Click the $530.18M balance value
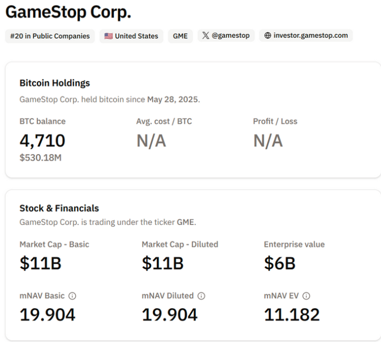The height and width of the screenshot is (342, 381). pyautogui.click(x=41, y=158)
